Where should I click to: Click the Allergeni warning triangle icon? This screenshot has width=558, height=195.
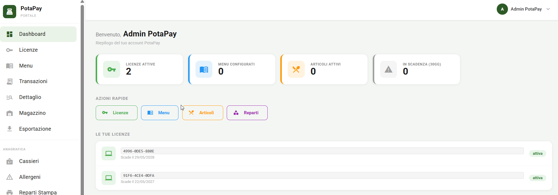[9, 177]
